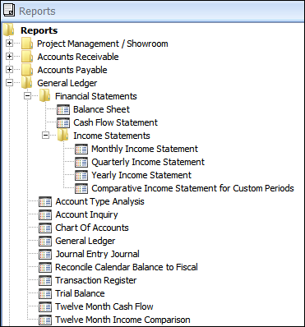Screen dimensions: 305x327
Task: Click the Project Management / Showroom folder icon
Action: [27, 44]
